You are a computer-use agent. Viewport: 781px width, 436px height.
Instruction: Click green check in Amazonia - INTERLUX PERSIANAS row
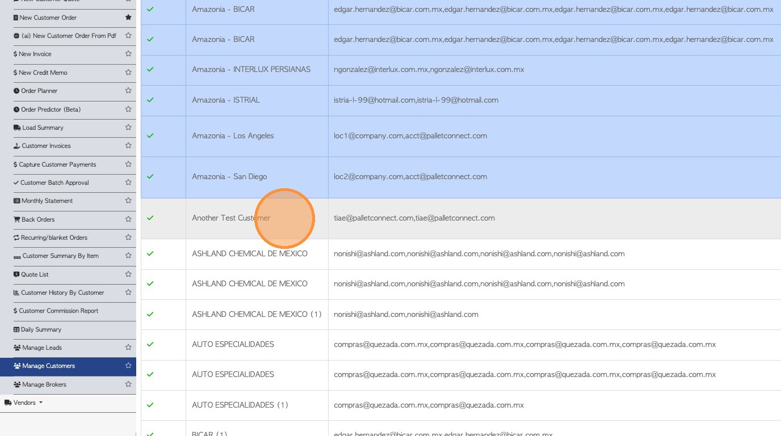[150, 69]
